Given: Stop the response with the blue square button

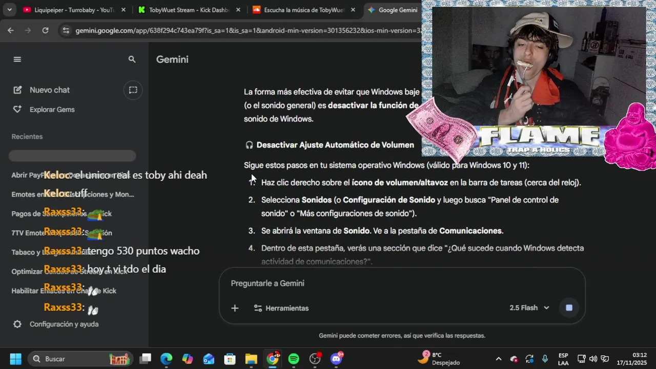Looking at the screenshot, I should [569, 308].
